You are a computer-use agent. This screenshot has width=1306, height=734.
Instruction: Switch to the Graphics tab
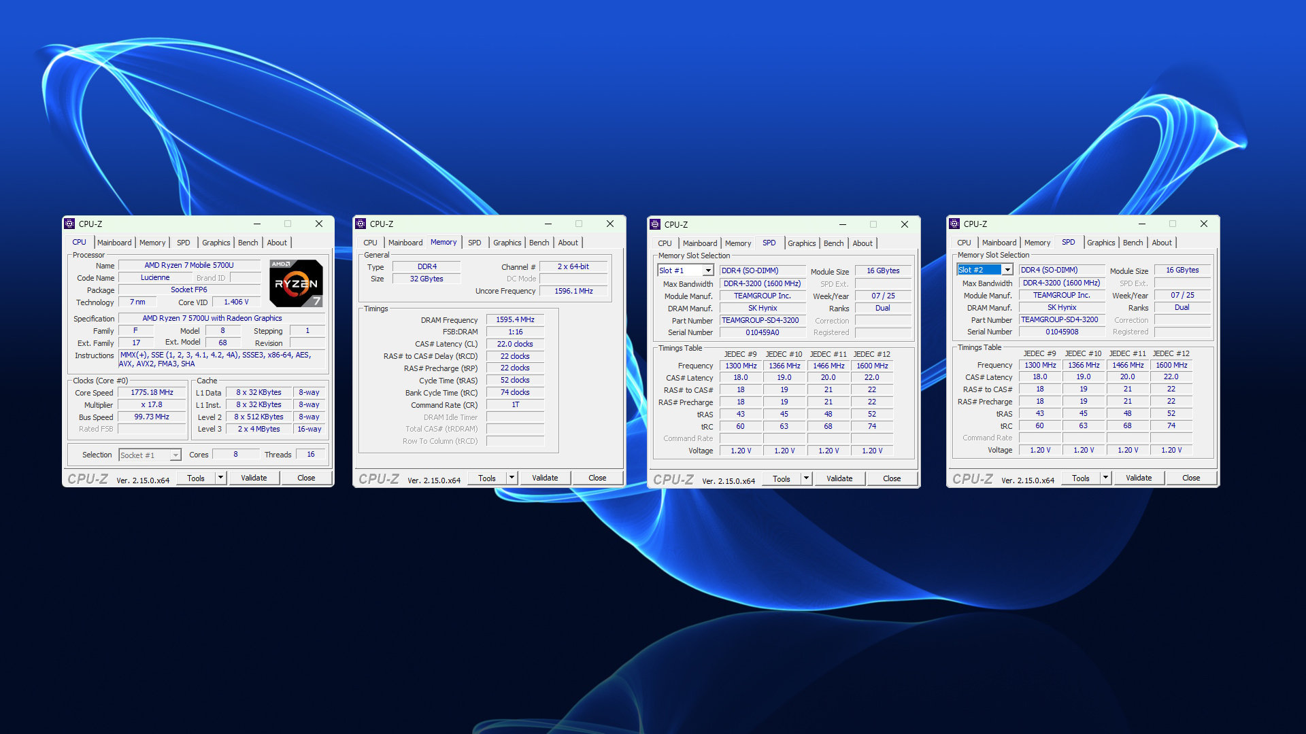click(215, 242)
